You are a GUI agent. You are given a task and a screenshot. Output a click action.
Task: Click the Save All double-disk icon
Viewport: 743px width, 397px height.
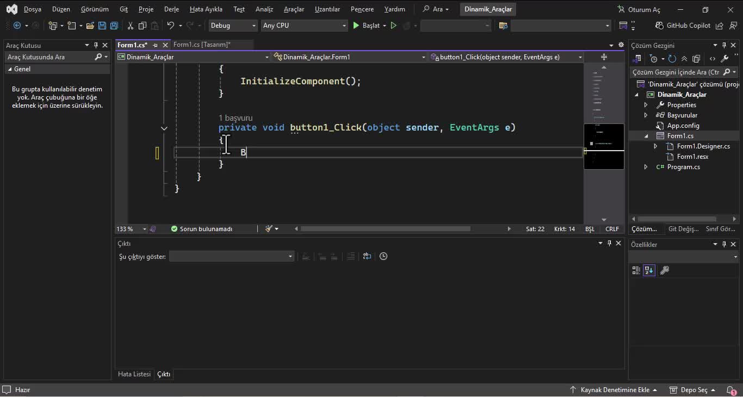click(114, 26)
